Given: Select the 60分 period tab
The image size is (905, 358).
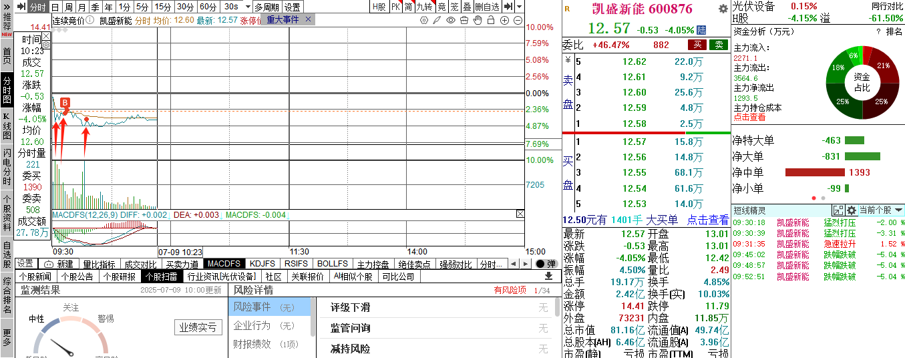Looking at the screenshot, I should pyautogui.click(x=208, y=7).
